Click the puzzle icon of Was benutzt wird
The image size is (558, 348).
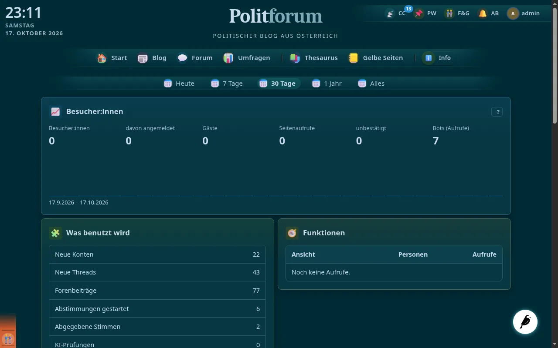[x=55, y=233]
